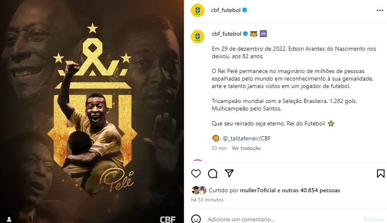Screen dimensions: 387x223
Task: Open comments with the speech bubble icon
Action: pyautogui.click(x=213, y=174)
